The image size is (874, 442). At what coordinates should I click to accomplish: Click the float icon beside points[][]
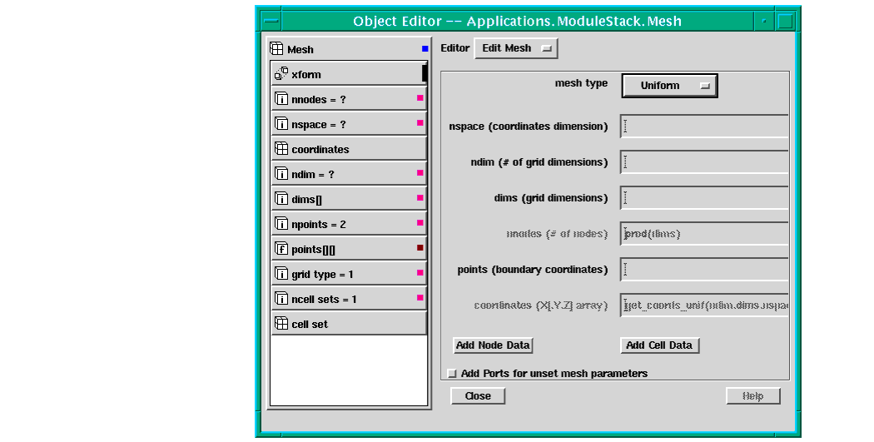pos(281,249)
